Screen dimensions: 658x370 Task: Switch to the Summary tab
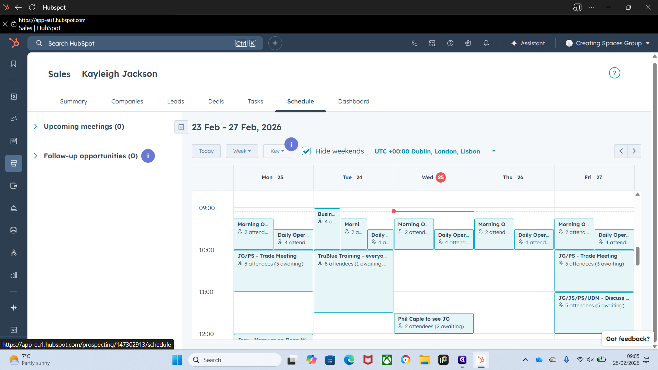coord(73,101)
